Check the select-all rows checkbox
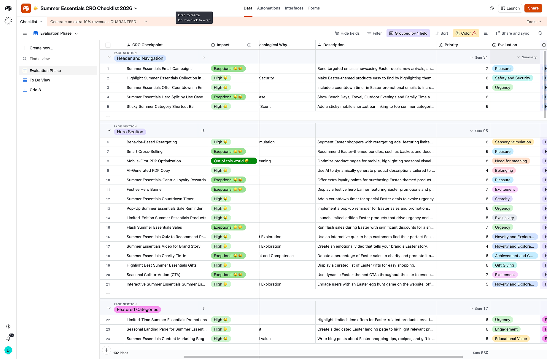This screenshot has width=547, height=359. [x=108, y=45]
